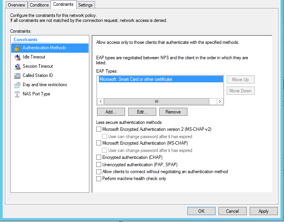Enable Unencrypted authentication (PAP, SPAP) checkbox

coord(99,164)
